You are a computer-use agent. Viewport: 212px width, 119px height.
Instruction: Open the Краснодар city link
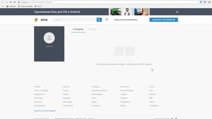click(67, 102)
